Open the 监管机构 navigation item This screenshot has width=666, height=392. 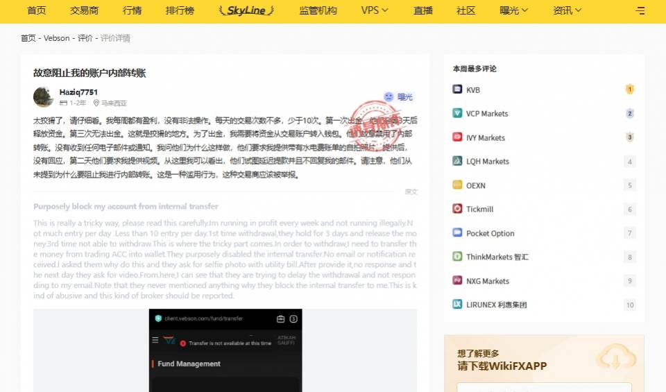point(318,10)
